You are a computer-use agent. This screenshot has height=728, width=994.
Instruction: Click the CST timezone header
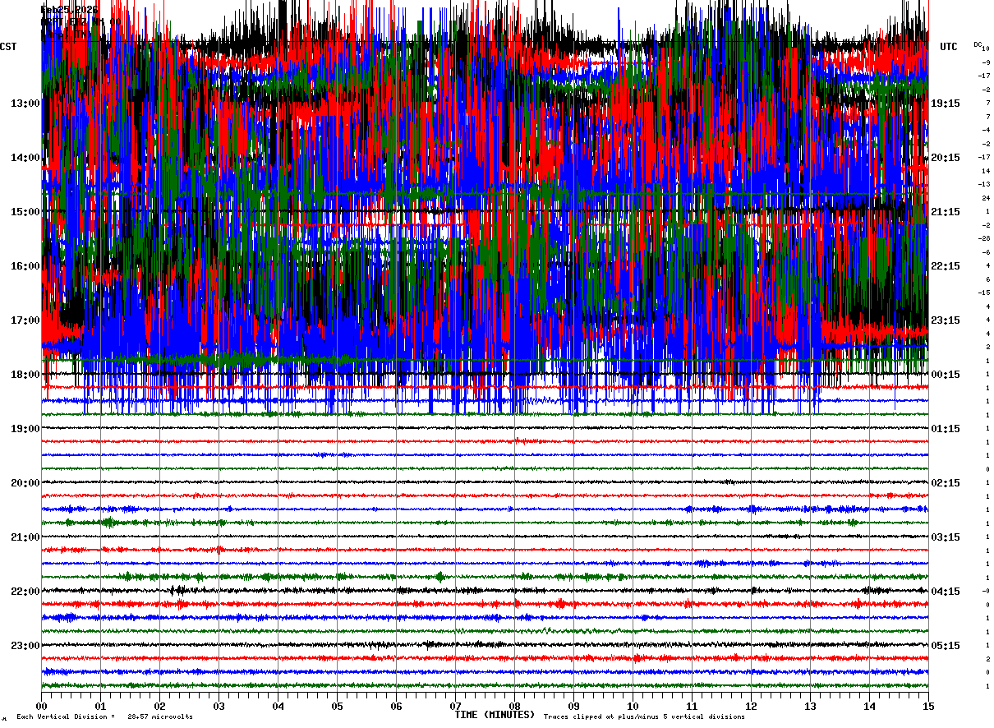point(8,47)
